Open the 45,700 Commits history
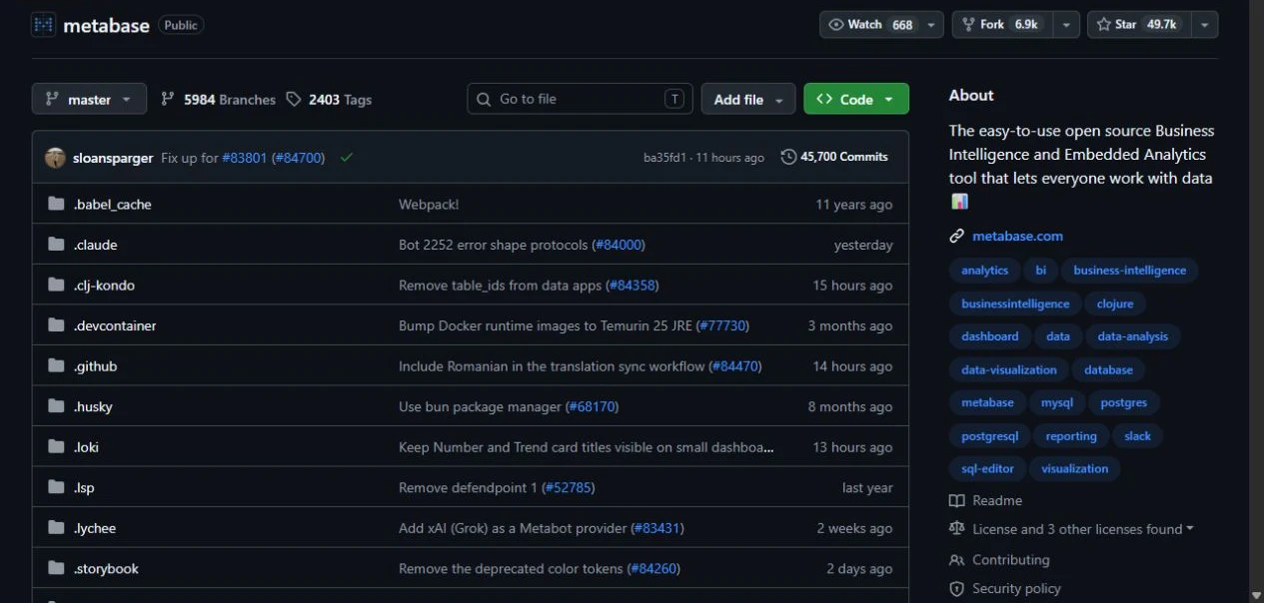This screenshot has height=603, width=1264. pyautogui.click(x=834, y=157)
